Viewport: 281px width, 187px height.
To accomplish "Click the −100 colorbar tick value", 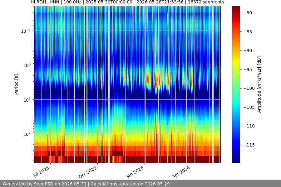I will click(x=249, y=88).
